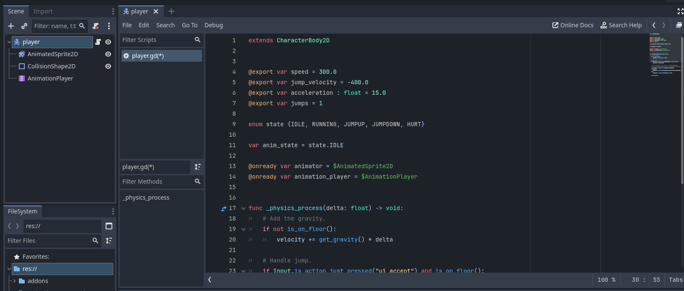The height and width of the screenshot is (291, 684).
Task: Click the Filter Files search icon
Action: [x=95, y=241]
